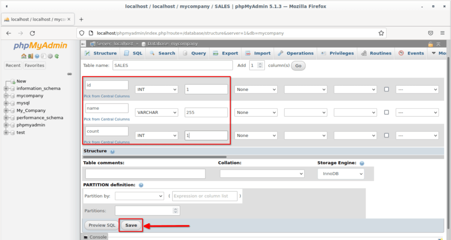Click the link chain icon in sidebar
The width and height of the screenshot is (451, 240).
click(70, 74)
